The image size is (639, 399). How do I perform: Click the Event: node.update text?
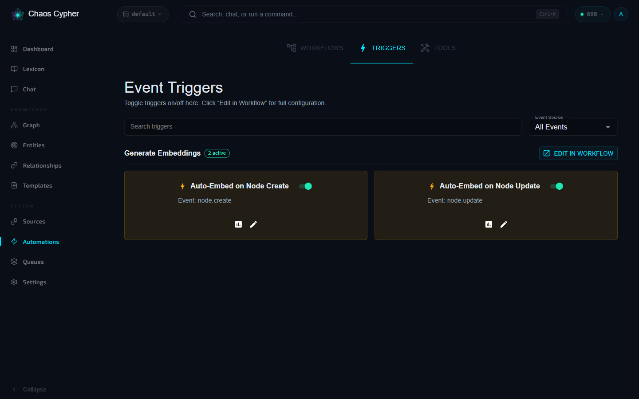pos(455,201)
